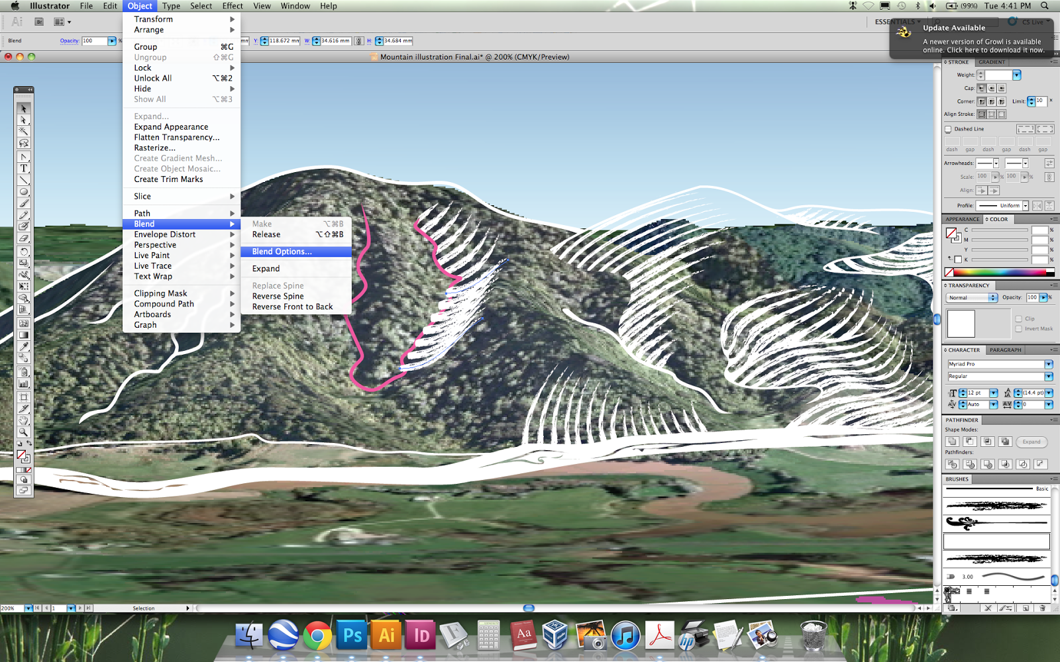Choose Reverse Front to Back
Screen dimensions: 1060x662
[x=296, y=307]
